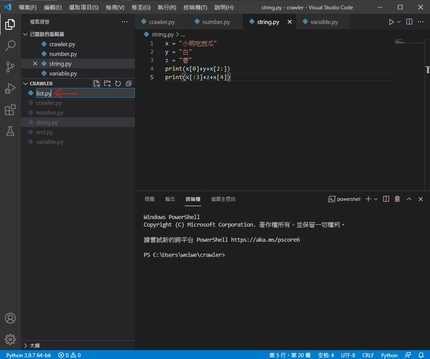Open the Run menu

(x=167, y=8)
